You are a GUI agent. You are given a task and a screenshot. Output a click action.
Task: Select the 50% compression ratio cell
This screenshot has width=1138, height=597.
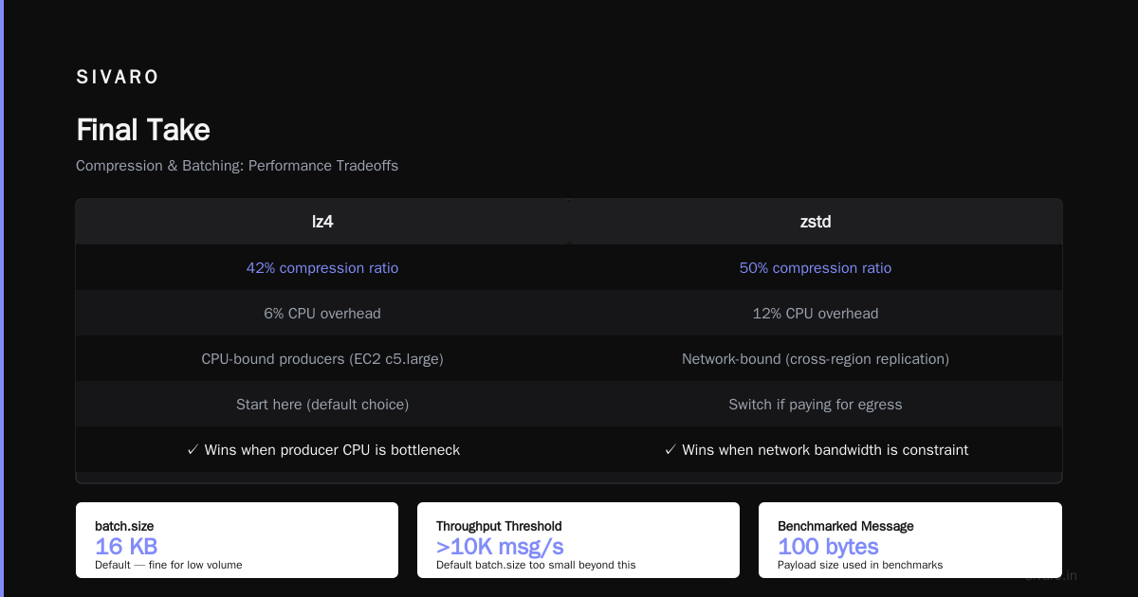pos(816,268)
